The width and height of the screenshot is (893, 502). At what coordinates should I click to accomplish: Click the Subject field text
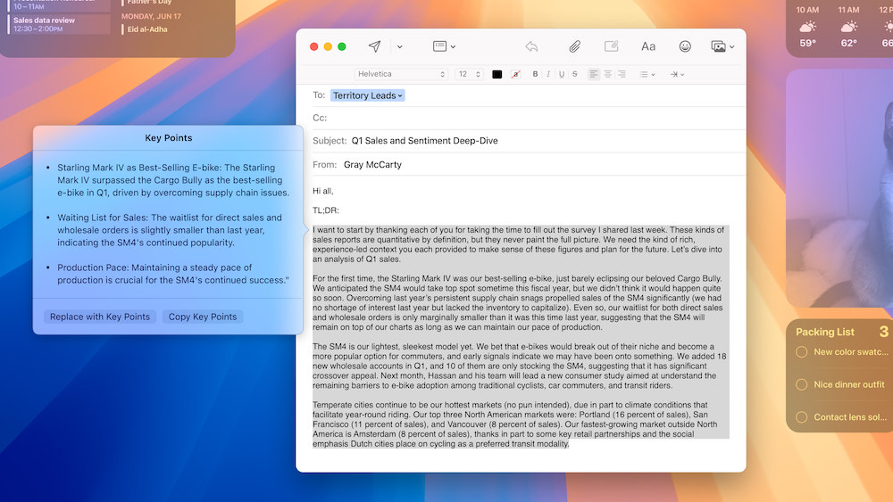click(424, 141)
